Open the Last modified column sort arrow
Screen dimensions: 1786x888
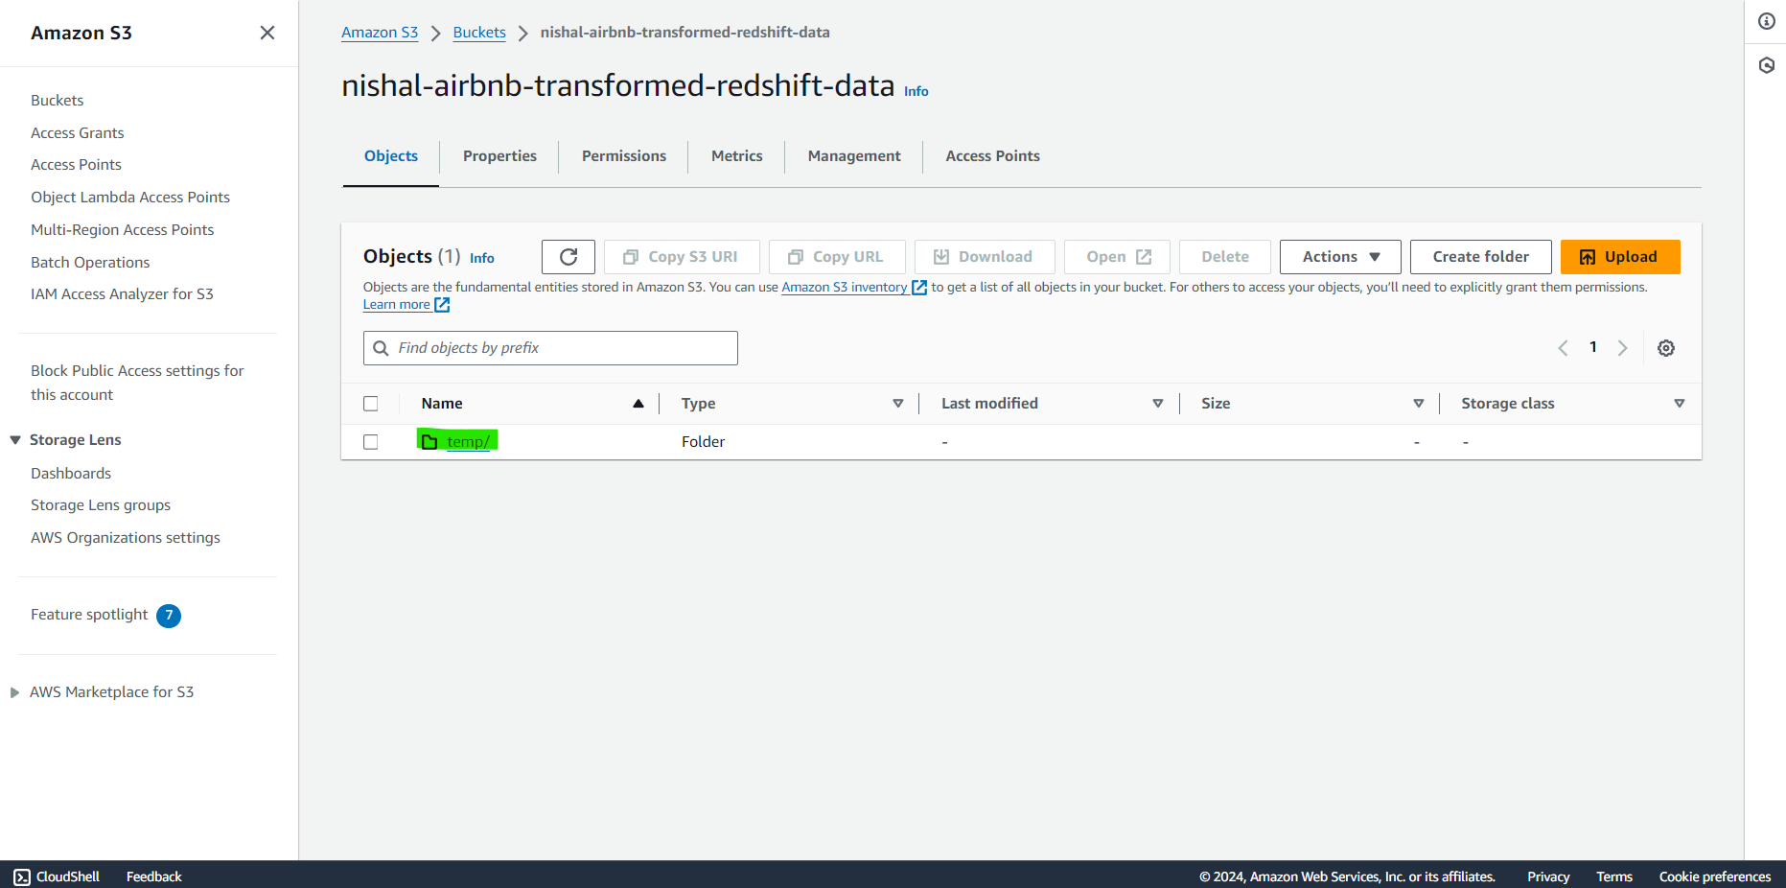(1158, 404)
